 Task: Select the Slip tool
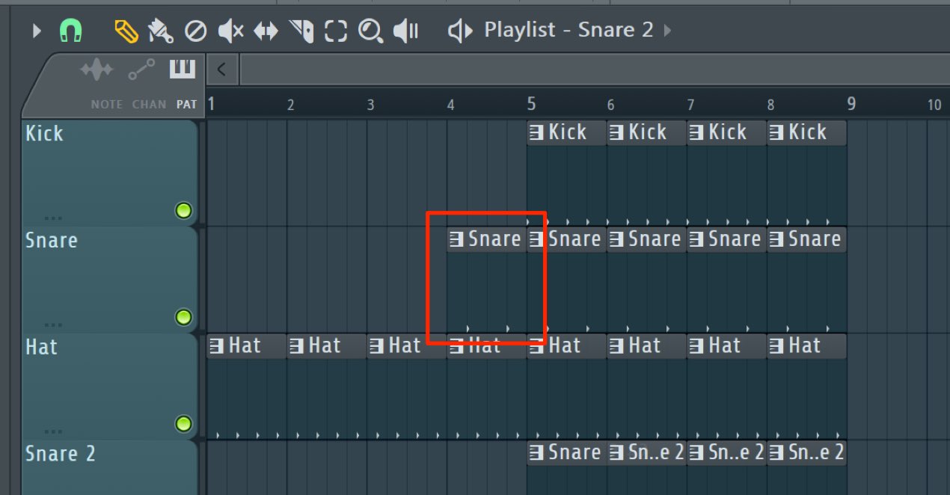coord(266,31)
